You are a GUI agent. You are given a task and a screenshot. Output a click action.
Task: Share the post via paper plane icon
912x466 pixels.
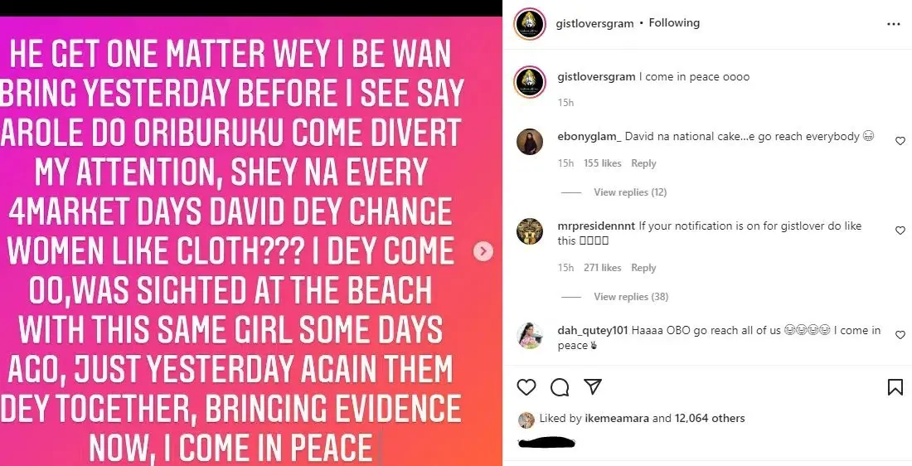coord(593,387)
